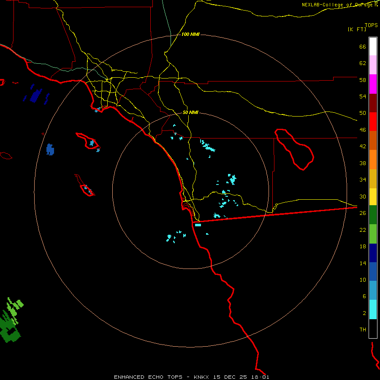Screen dimensions: 380x380
Task: Click the light pink legend swatch
Action: click(373, 65)
